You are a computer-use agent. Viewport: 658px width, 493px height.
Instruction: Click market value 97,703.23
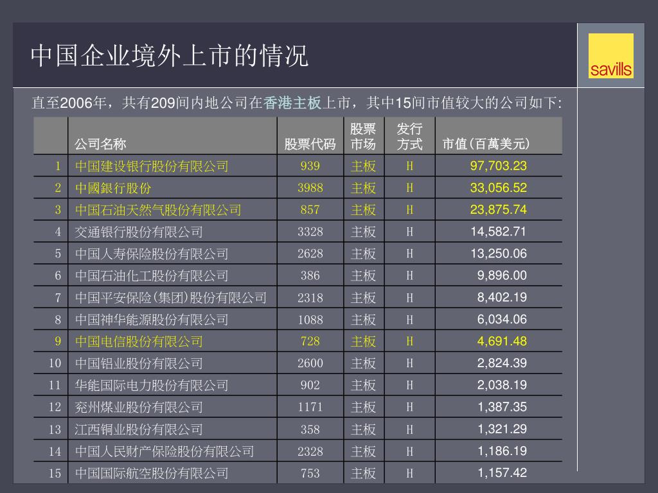tap(498, 166)
